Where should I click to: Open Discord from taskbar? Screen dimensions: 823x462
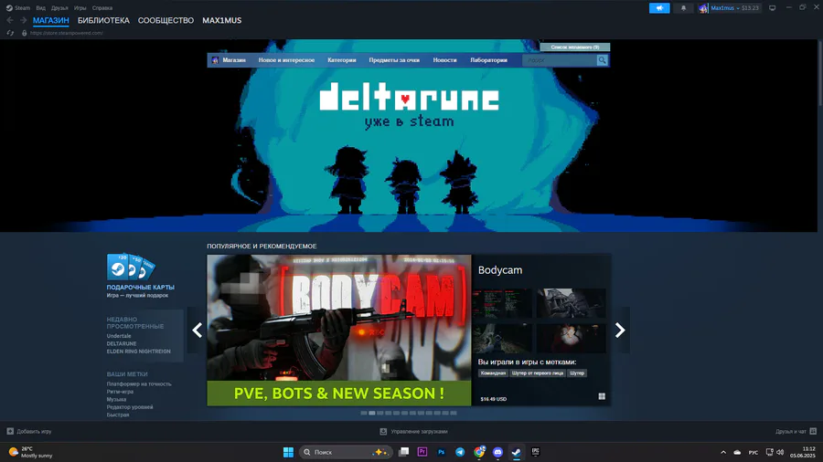click(497, 452)
